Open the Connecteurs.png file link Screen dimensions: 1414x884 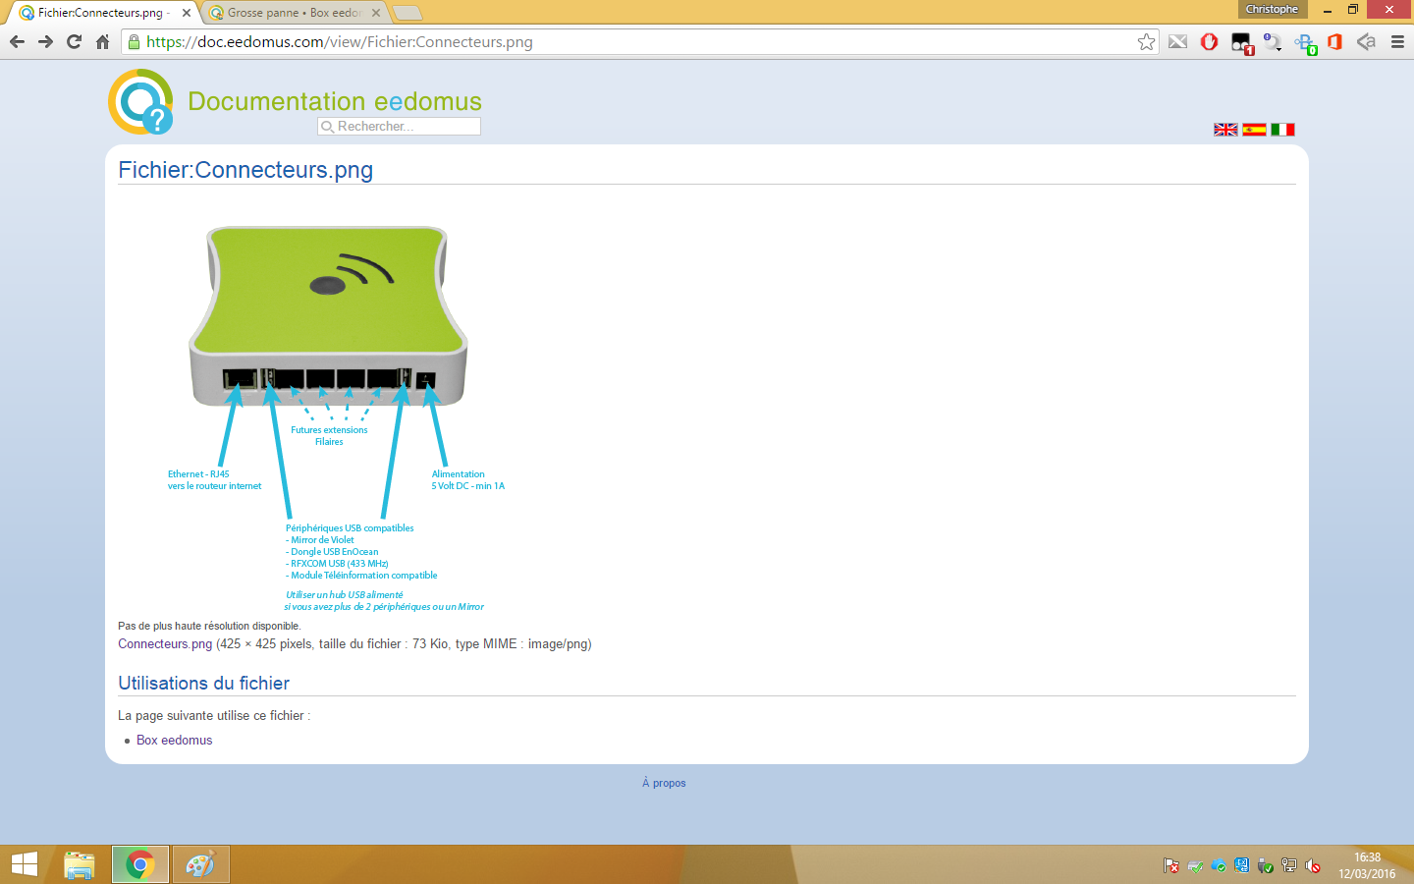point(165,644)
